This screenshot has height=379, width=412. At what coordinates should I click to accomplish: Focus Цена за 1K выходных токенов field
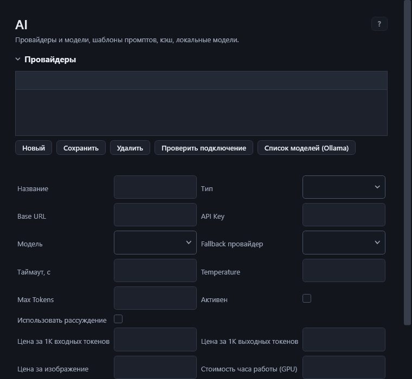pos(344,339)
